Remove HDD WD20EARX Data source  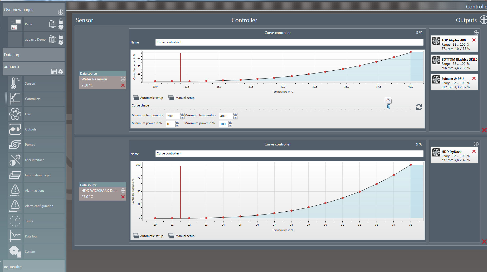123,197
